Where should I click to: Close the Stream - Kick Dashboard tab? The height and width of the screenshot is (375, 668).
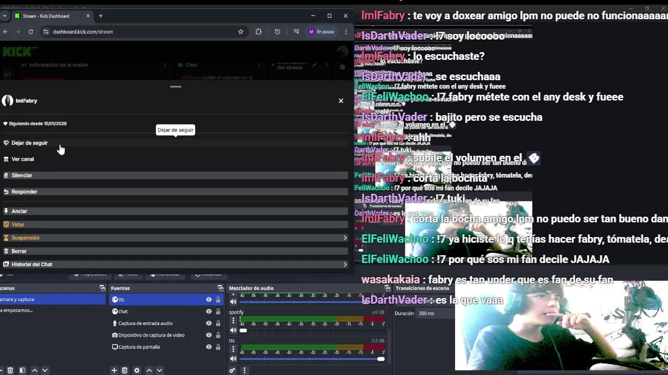pyautogui.click(x=88, y=16)
